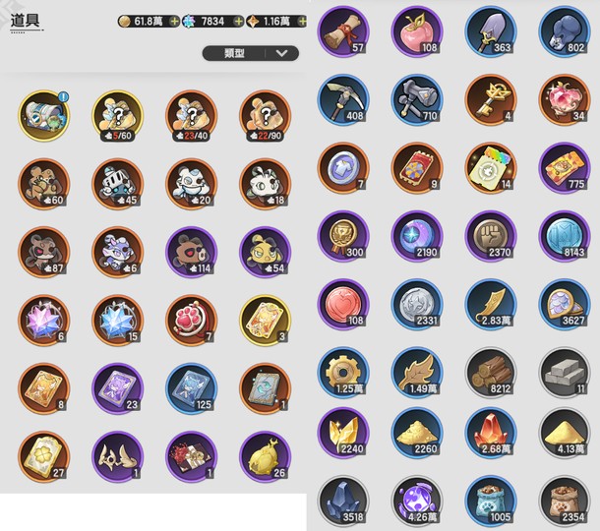Viewport: 600px width, 531px height.
Task: Select the blue paw sack with 1005
Action: [x=491, y=501]
